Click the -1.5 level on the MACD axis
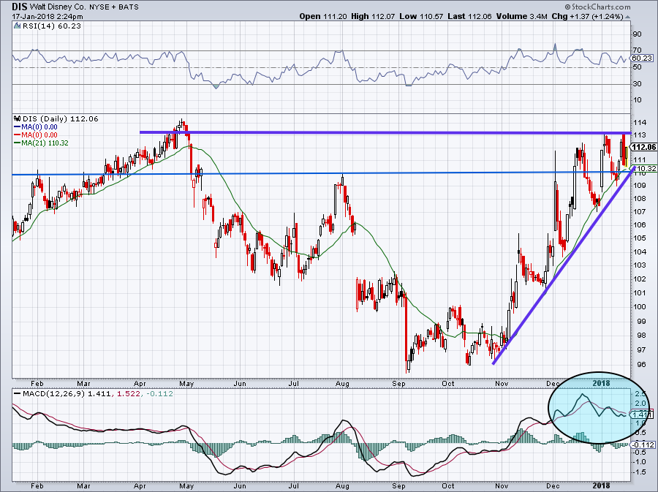The width and height of the screenshot is (658, 492). 639,472
